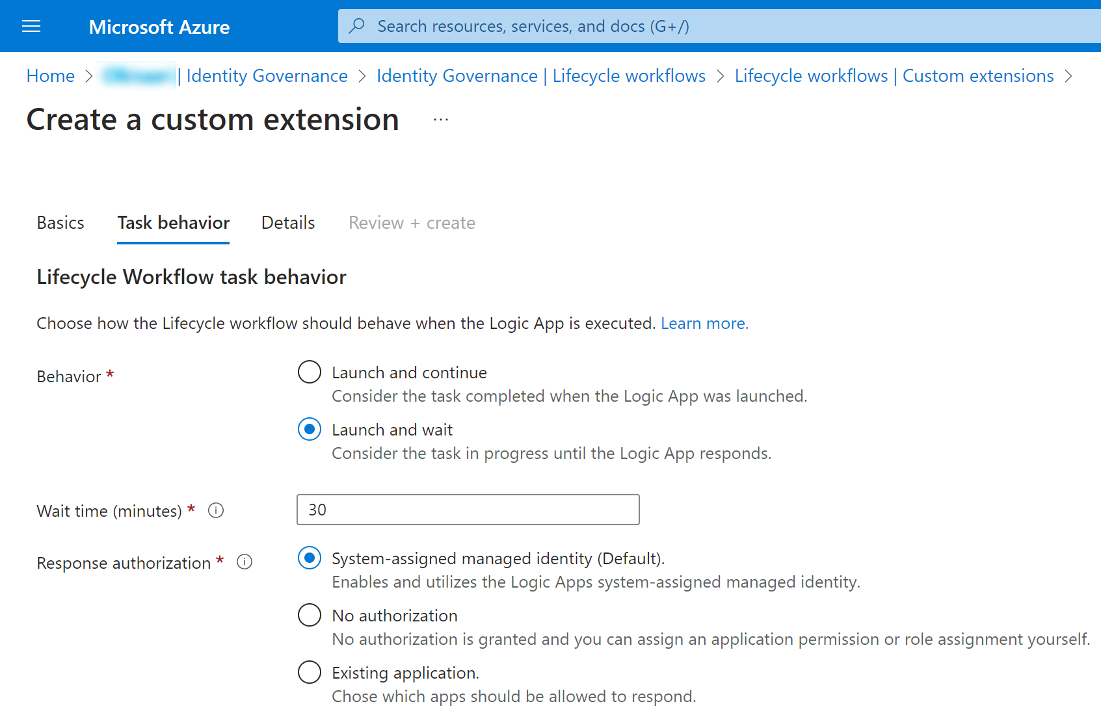Select the Launch and continue radio button
The image size is (1101, 728).
[x=310, y=372]
